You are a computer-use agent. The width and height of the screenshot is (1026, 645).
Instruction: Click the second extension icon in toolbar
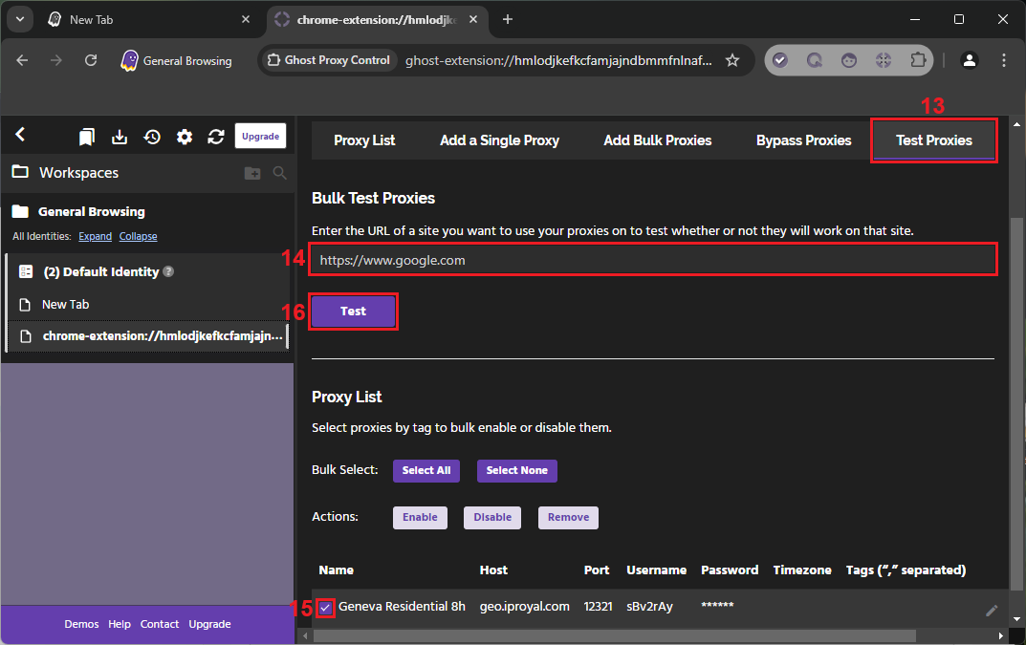(x=814, y=60)
